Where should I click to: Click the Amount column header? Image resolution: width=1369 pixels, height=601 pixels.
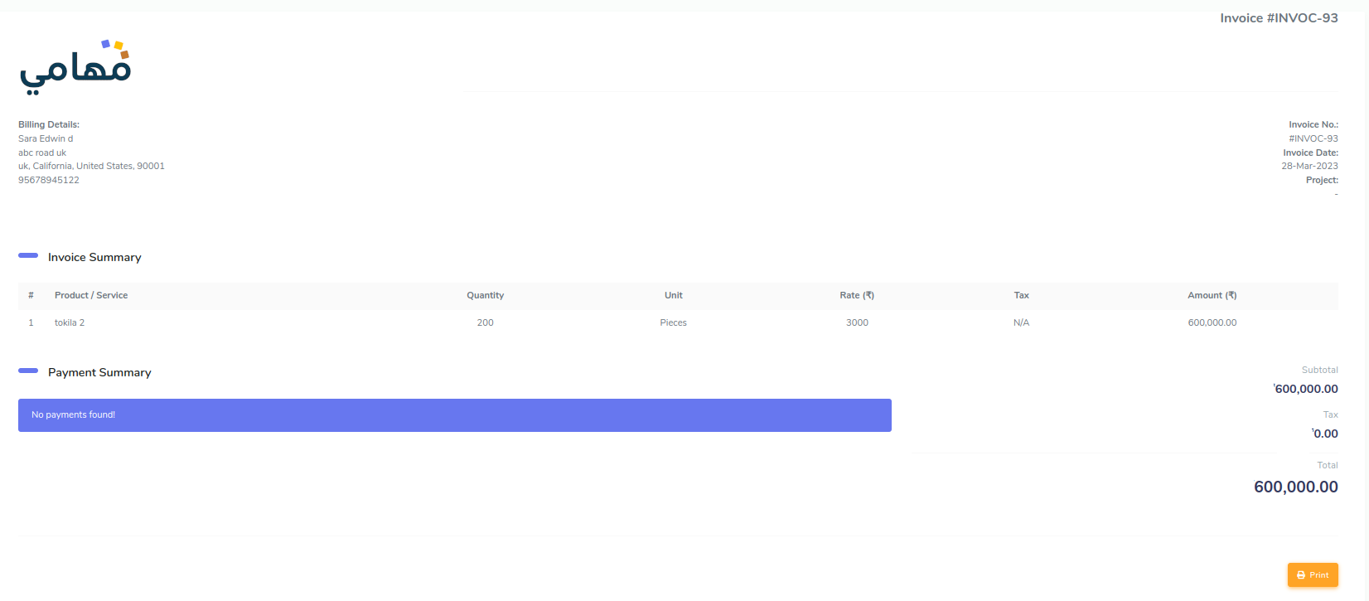1212,295
